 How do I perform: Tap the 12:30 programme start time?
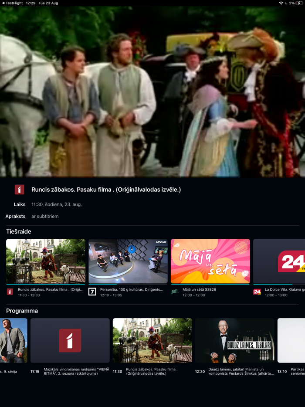200,372
